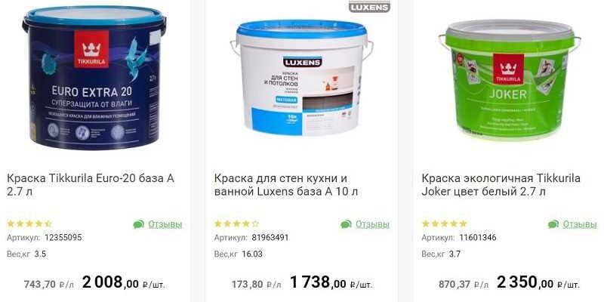Screen dimensions: 604x302
Task: Open title Краска экологичная Tikkurila Joker
Action: tap(501, 185)
